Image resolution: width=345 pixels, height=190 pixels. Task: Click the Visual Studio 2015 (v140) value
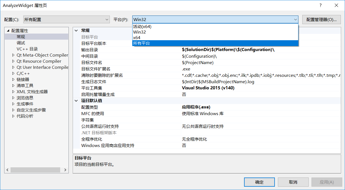(x=208, y=88)
